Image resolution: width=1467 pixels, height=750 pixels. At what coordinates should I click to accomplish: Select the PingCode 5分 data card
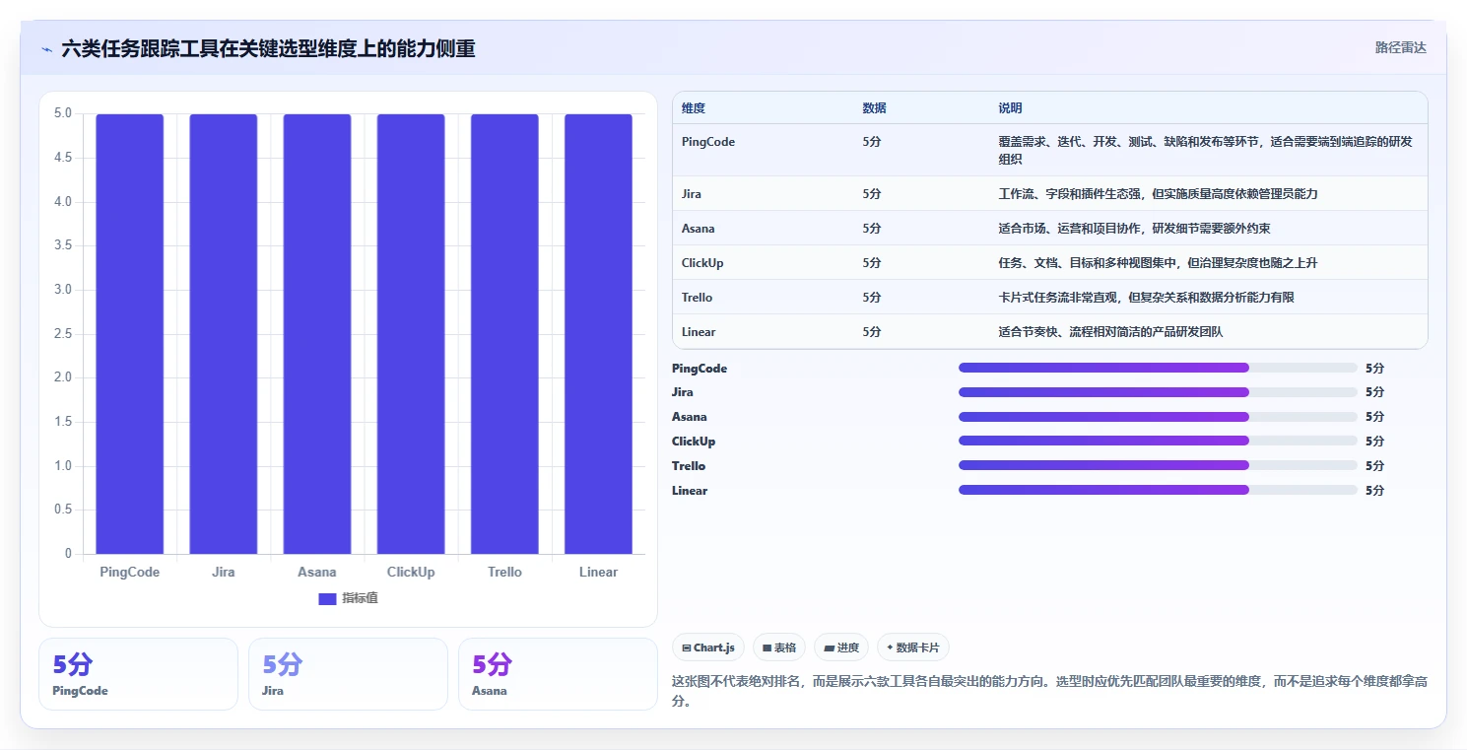click(x=138, y=674)
